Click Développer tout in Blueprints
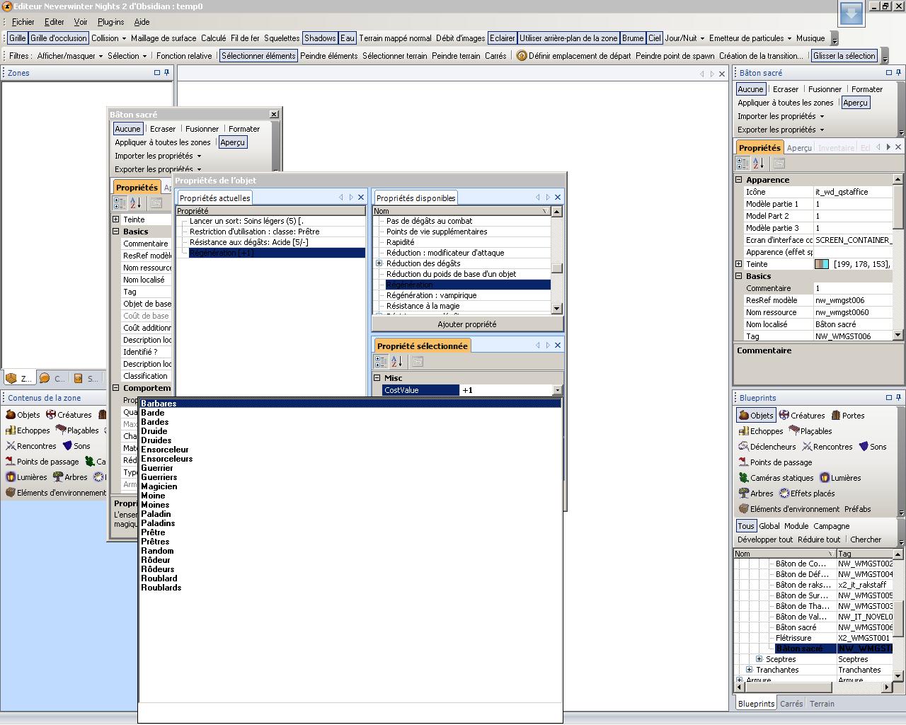 click(x=765, y=540)
